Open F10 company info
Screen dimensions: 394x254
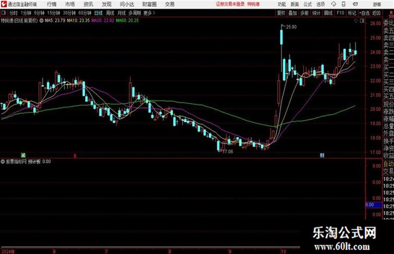click(x=340, y=13)
